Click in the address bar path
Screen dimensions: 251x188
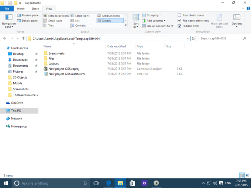coord(66,39)
